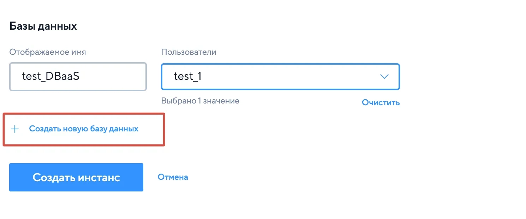The width and height of the screenshot is (526, 219).
Task: Place cursor in test_DBaaS text box
Action: tap(78, 76)
